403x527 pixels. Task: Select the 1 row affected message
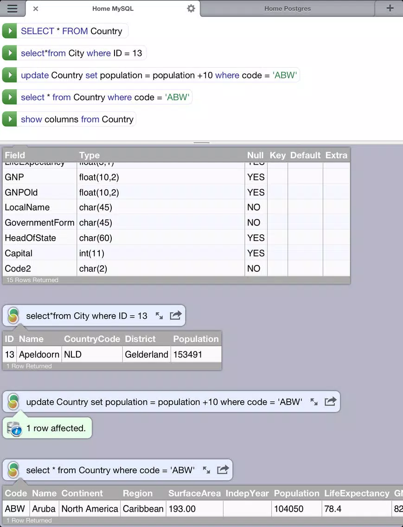click(47, 428)
